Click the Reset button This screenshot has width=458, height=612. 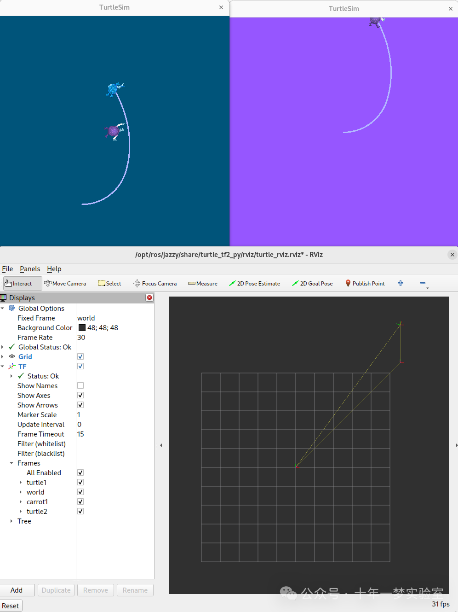(x=11, y=606)
